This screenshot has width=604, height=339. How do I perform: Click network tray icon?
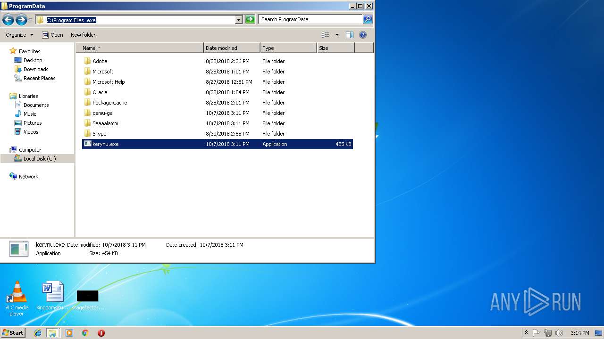pyautogui.click(x=548, y=333)
